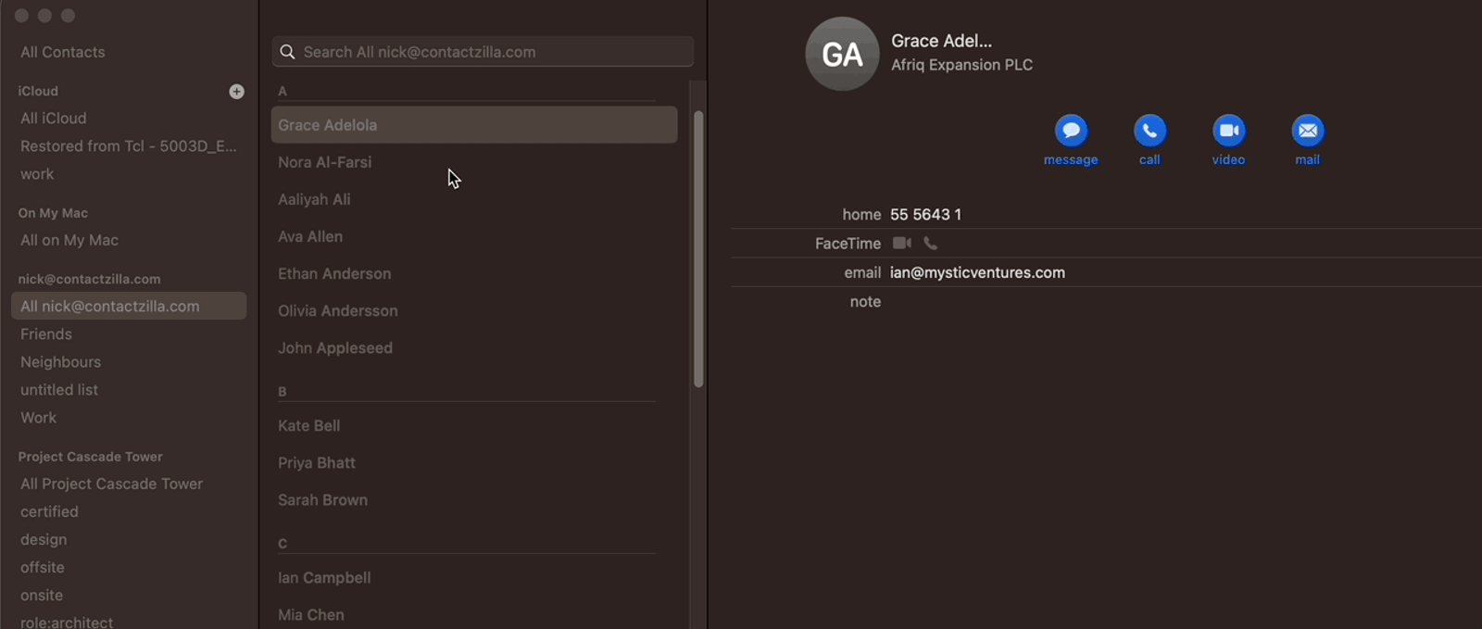Click the home phone number 55 5643 1

925,214
